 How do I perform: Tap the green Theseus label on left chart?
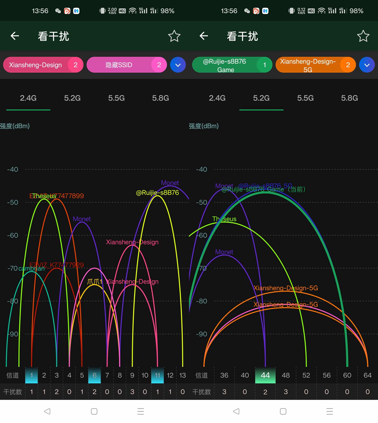click(x=44, y=196)
